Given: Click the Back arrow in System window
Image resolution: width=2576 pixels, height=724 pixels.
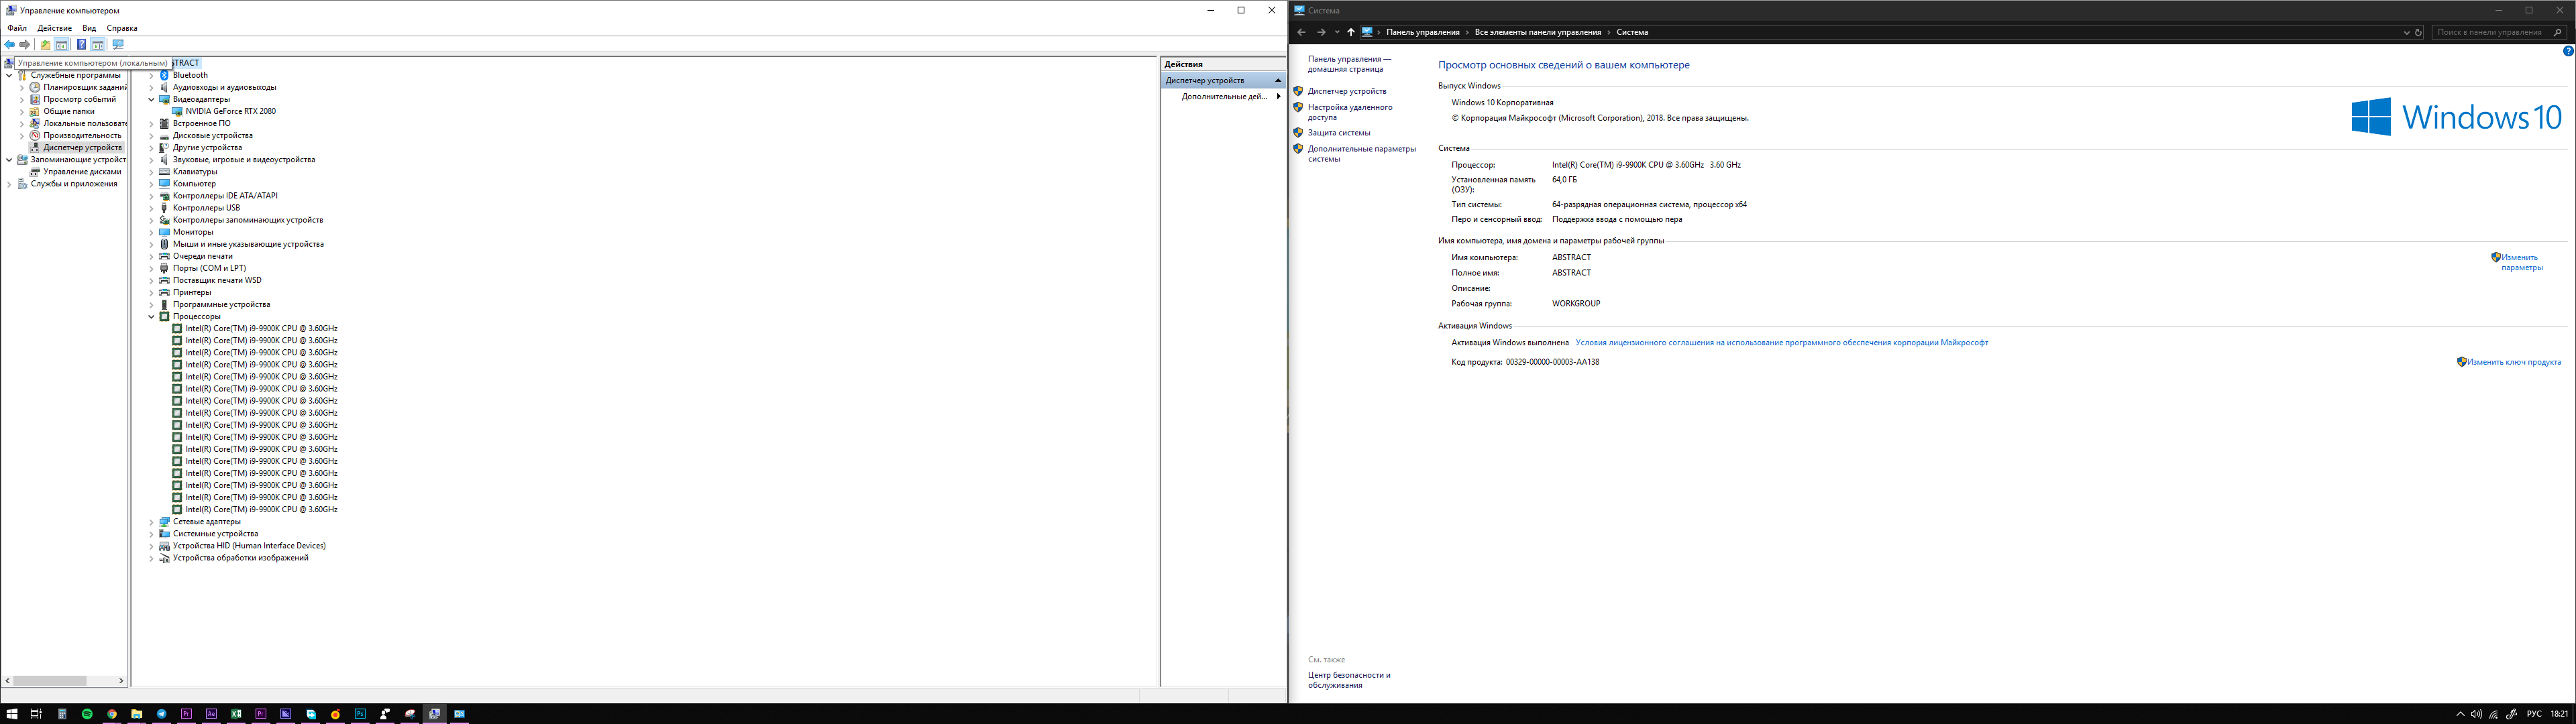Looking at the screenshot, I should (1301, 32).
